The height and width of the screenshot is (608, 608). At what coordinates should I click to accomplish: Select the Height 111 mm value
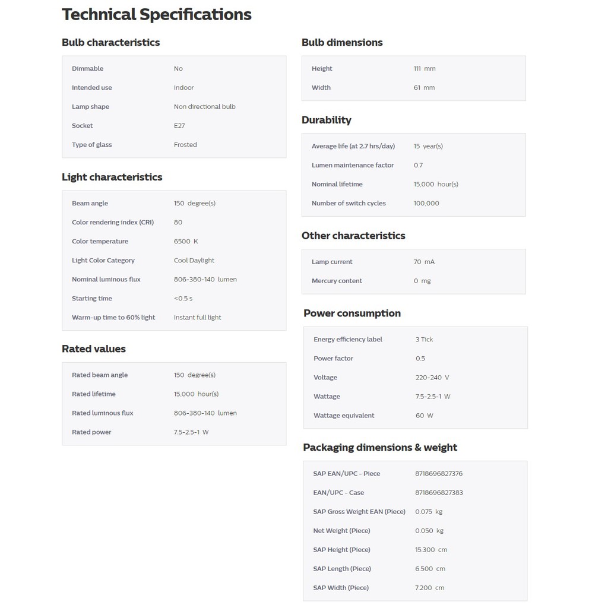pos(425,69)
